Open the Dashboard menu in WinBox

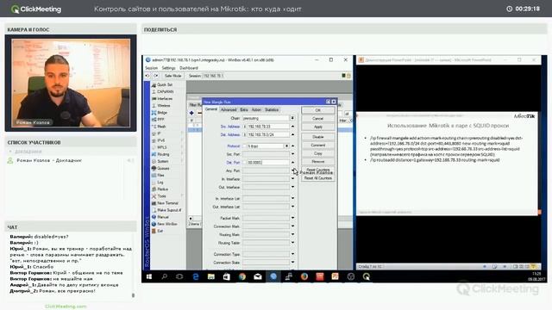point(189,68)
